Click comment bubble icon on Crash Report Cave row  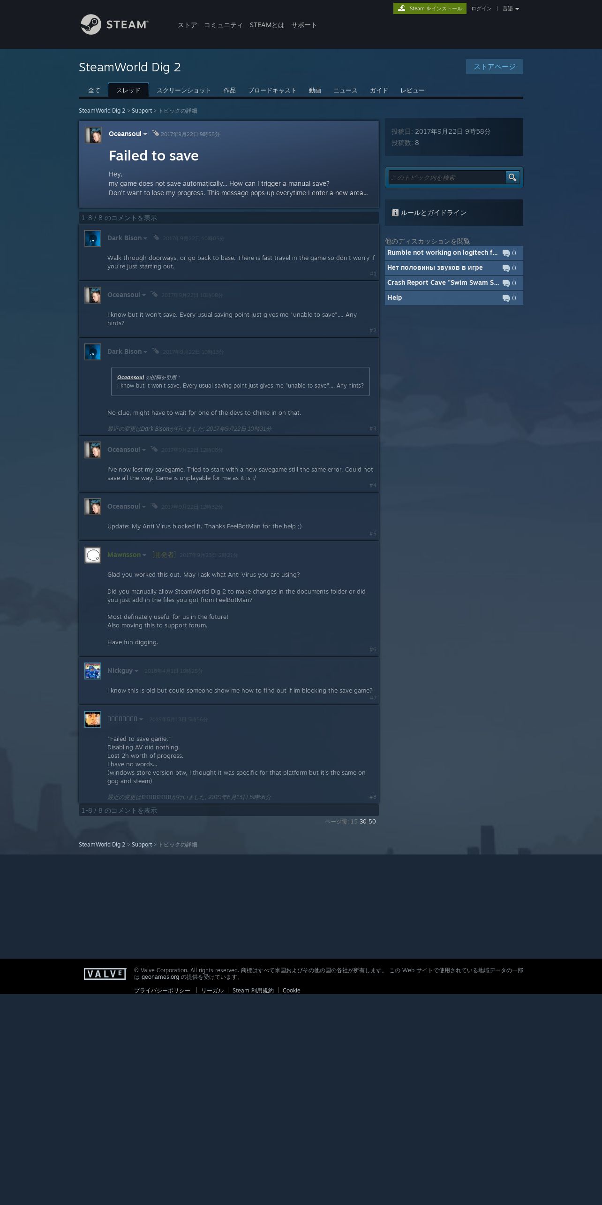click(506, 283)
